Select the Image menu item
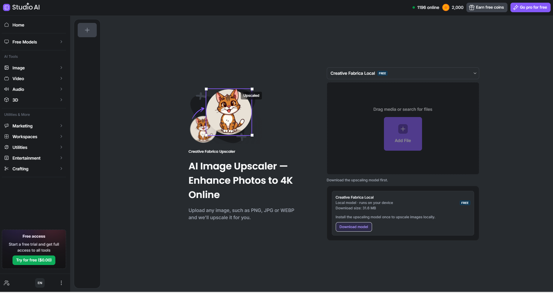Viewport: 553px width, 293px height. [34, 68]
